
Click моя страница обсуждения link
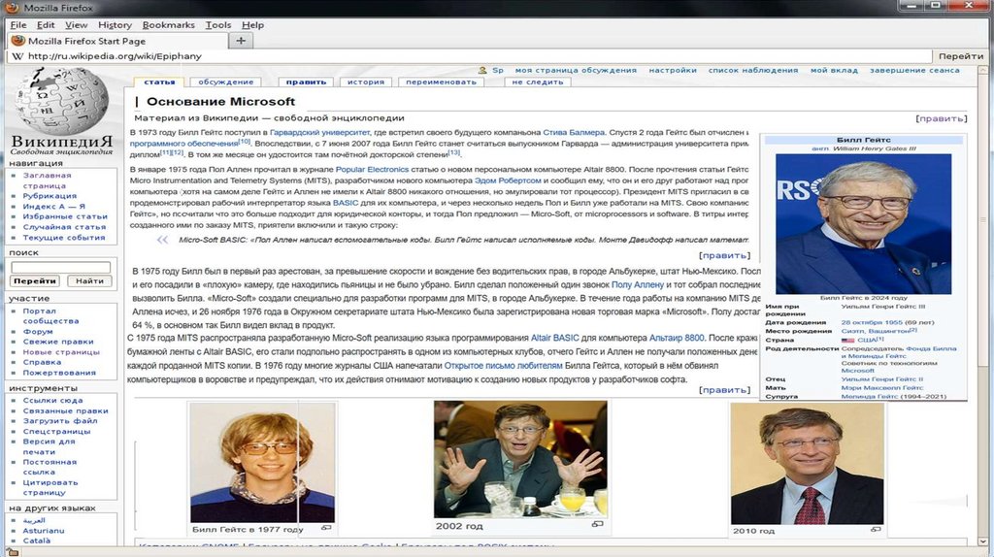(576, 70)
